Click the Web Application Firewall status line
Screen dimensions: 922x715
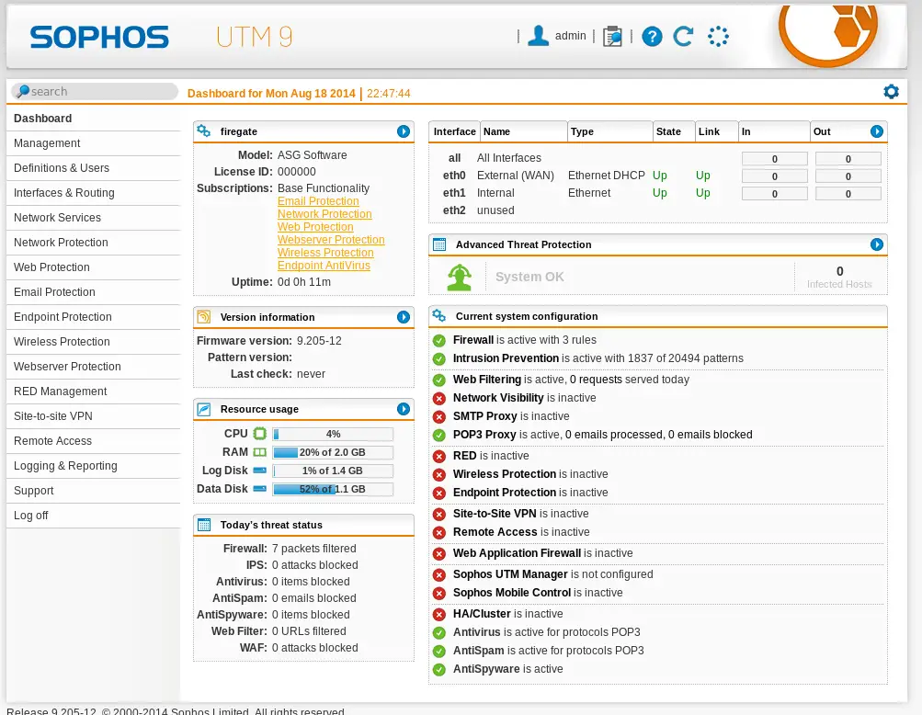click(542, 553)
